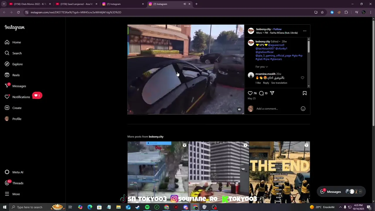This screenshot has width=375, height=211.
Task: Follow the bobony.city account
Action: 277,29
